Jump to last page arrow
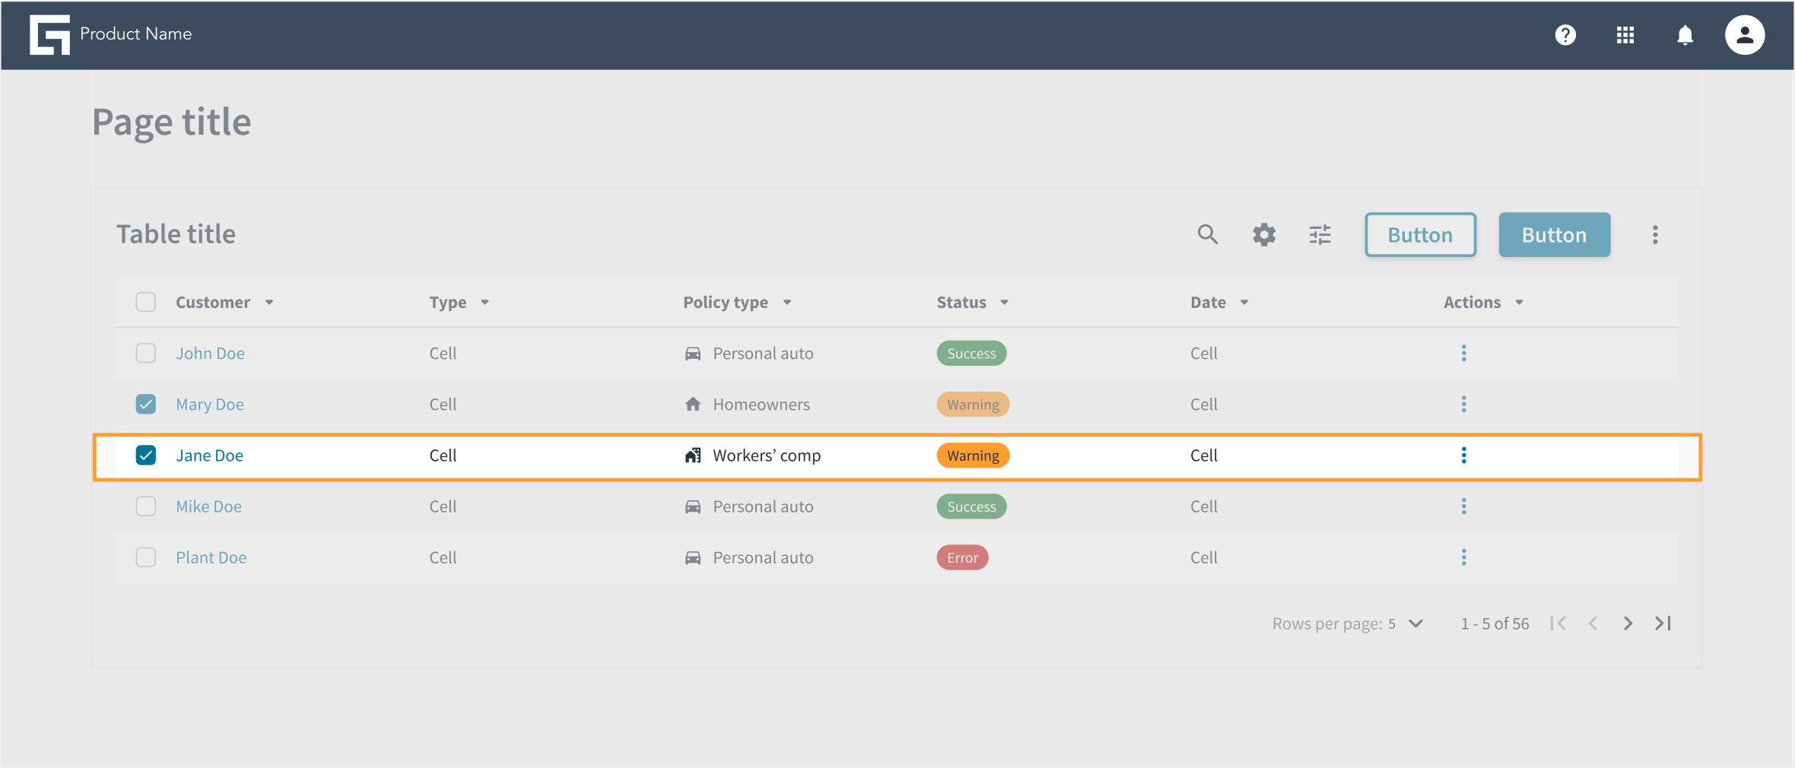Viewport: 1795px width, 768px height. pos(1663,624)
